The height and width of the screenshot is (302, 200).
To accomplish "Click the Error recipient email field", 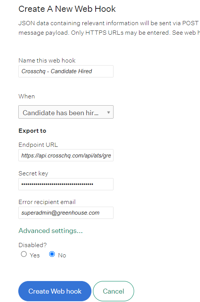I will click(x=66, y=213).
